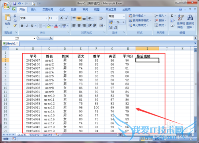Click the formula bar input
199x143 pixels.
[x=123, y=38]
